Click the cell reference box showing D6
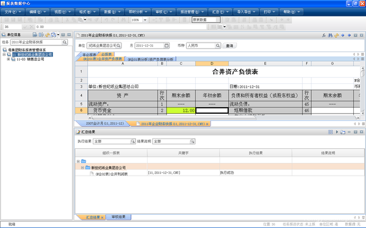The image size is (366, 228). tap(12, 27)
